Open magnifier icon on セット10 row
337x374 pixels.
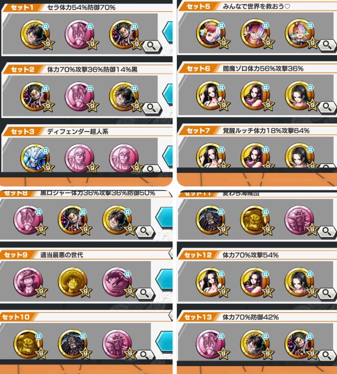[145, 355]
